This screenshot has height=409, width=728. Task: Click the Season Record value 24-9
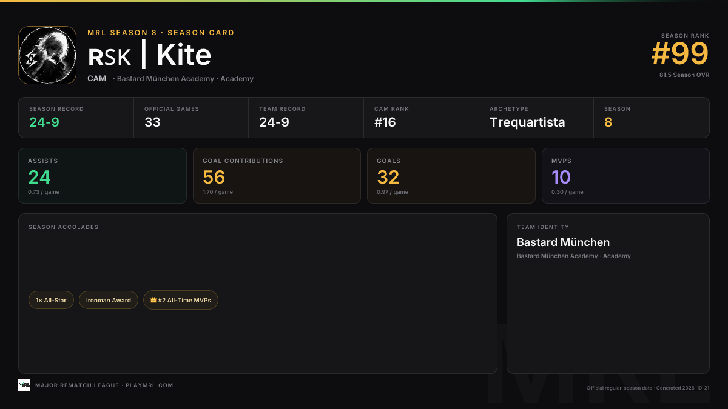(x=44, y=122)
